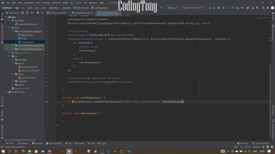275x154 pixels.
Task: Open the Tools menu
Action: click(79, 3)
